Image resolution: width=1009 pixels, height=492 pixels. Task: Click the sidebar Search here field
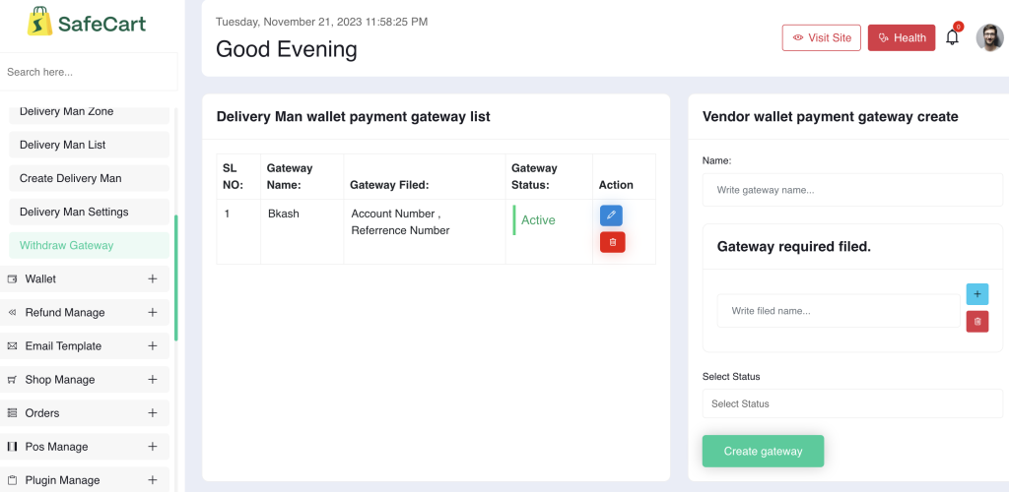point(88,72)
